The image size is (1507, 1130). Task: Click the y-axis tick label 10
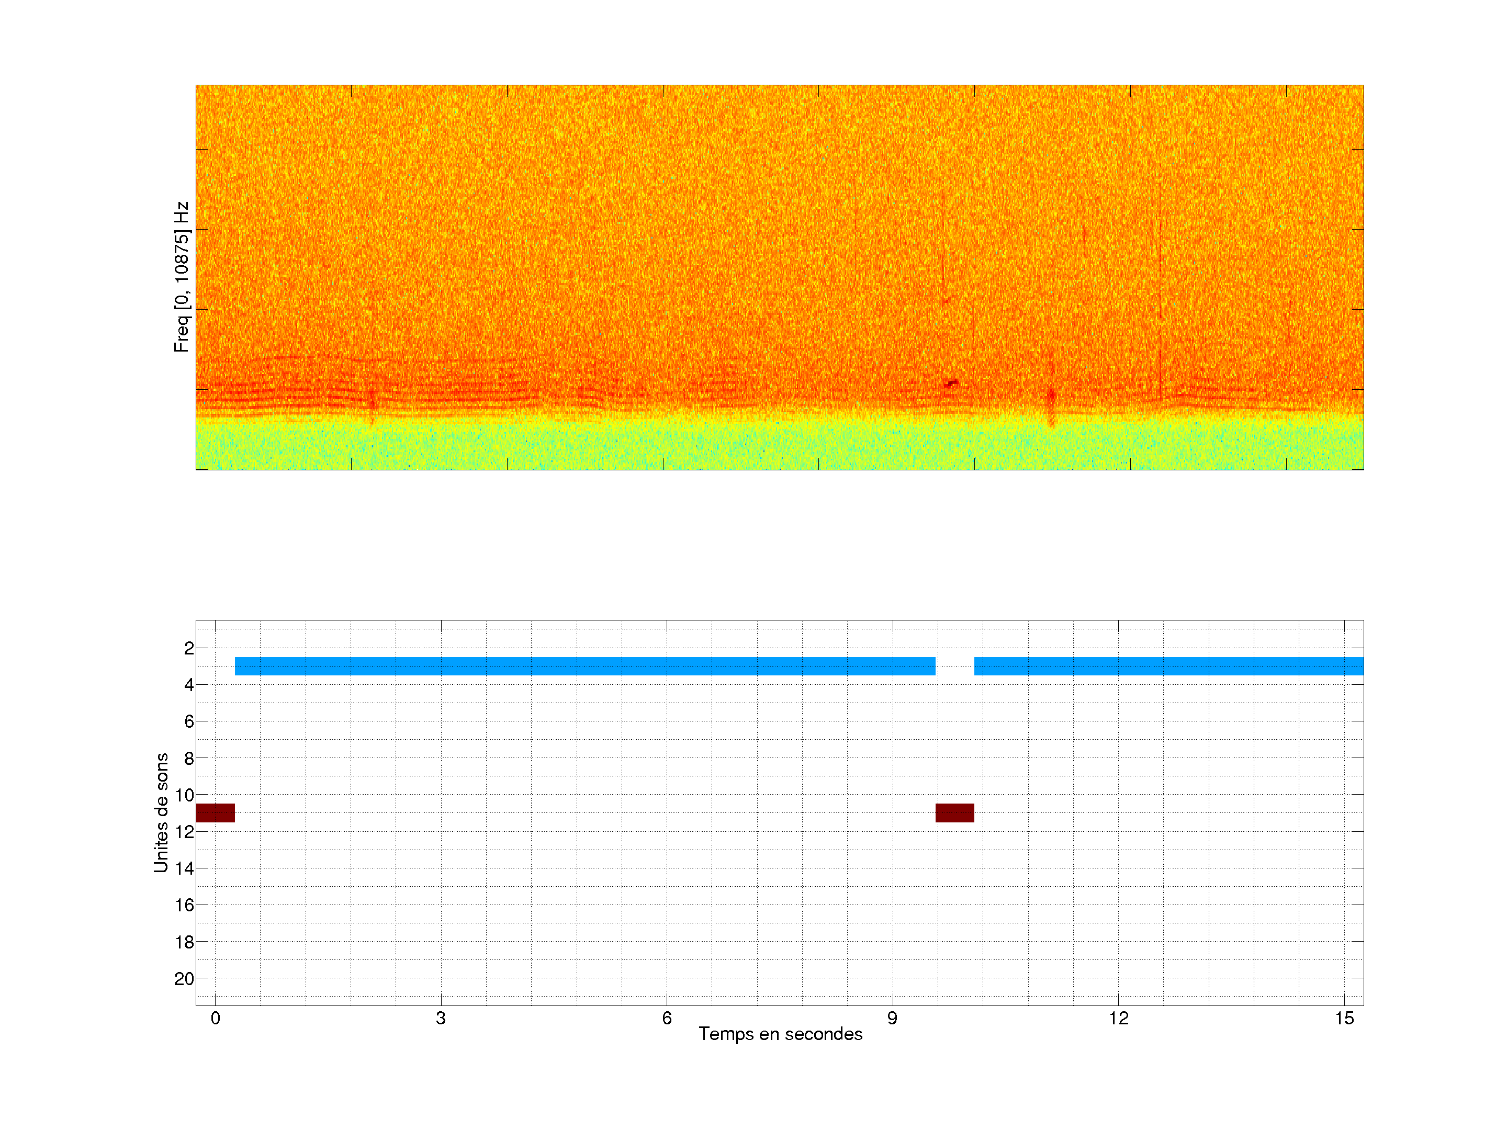click(184, 795)
